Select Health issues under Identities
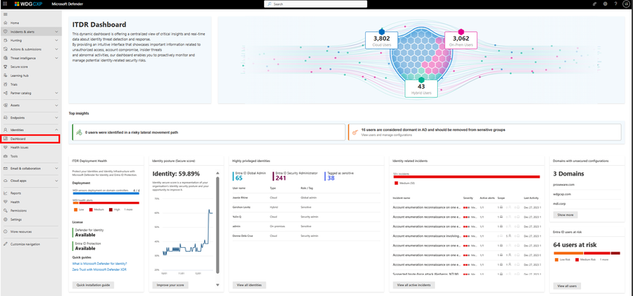This screenshot has width=633, height=296. coord(19,147)
